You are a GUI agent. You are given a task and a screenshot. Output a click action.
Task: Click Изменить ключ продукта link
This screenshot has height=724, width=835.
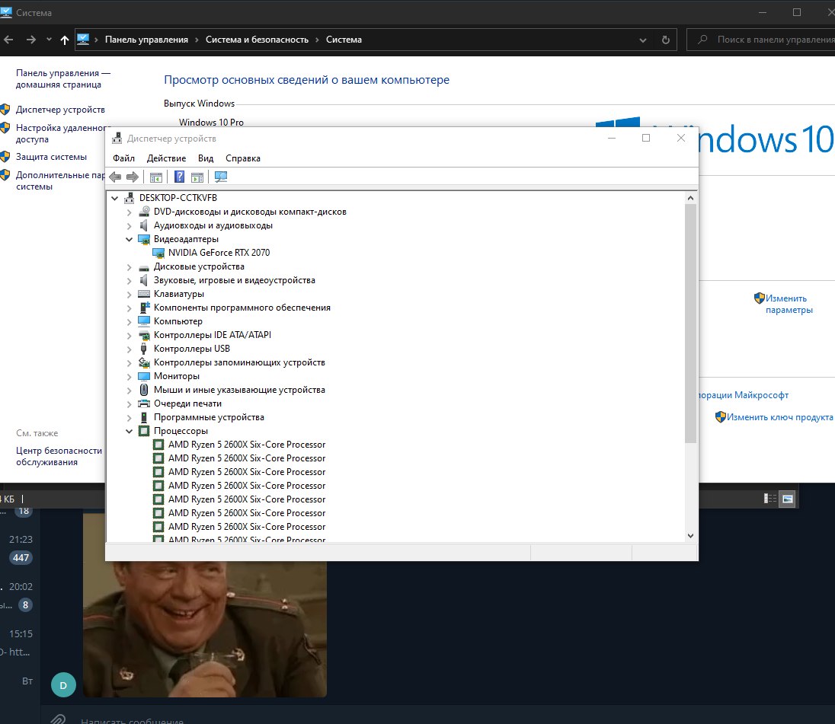point(779,417)
